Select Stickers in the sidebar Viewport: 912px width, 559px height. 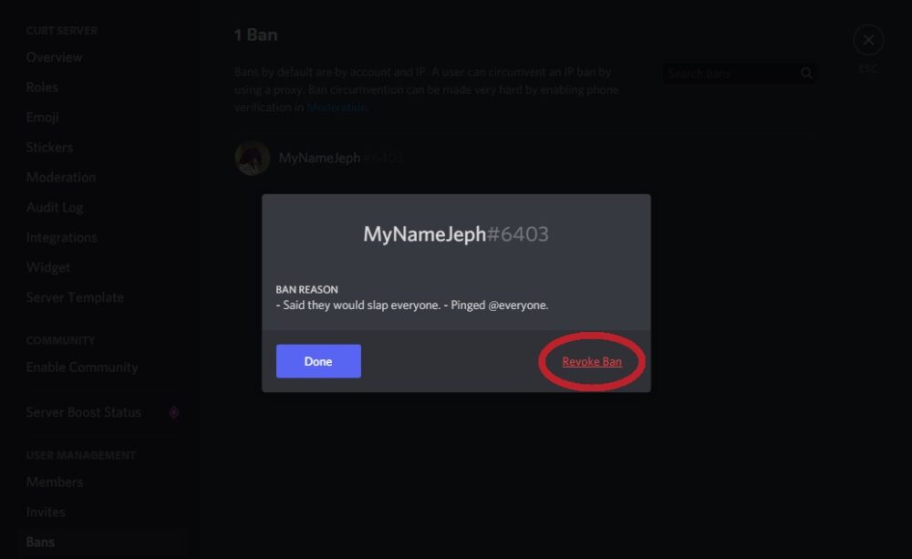point(49,148)
